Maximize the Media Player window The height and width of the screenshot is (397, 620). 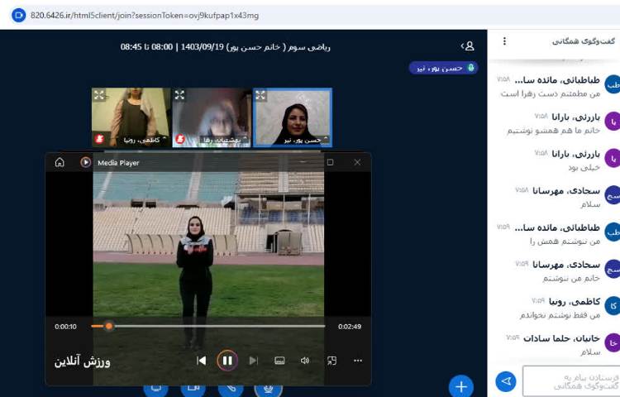click(x=330, y=162)
